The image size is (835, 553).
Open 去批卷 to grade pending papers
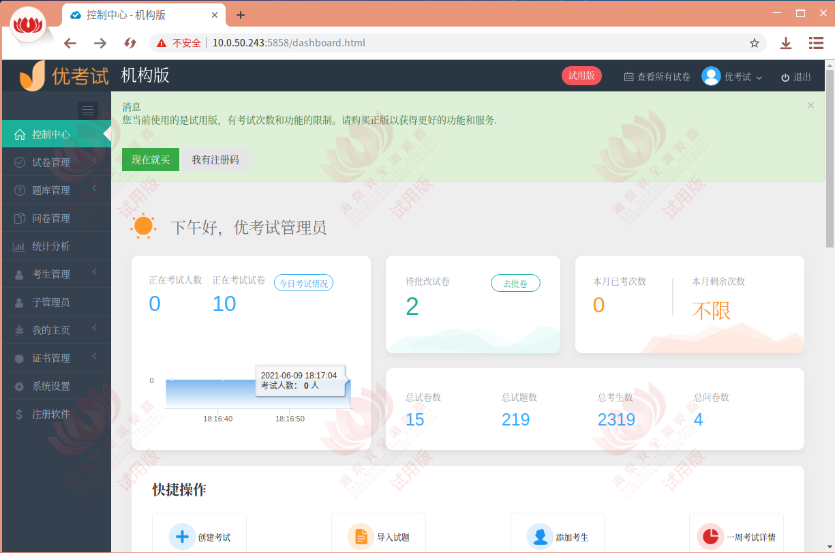515,282
